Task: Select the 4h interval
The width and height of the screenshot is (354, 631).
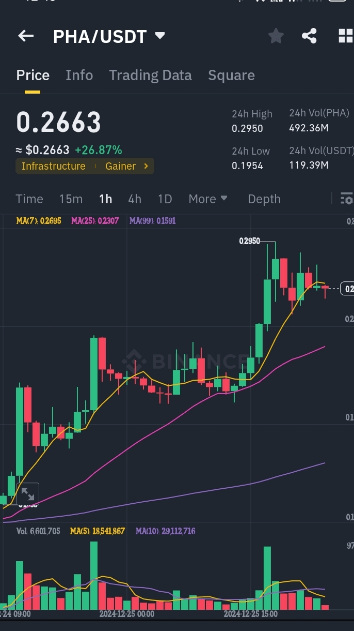Action: point(135,199)
